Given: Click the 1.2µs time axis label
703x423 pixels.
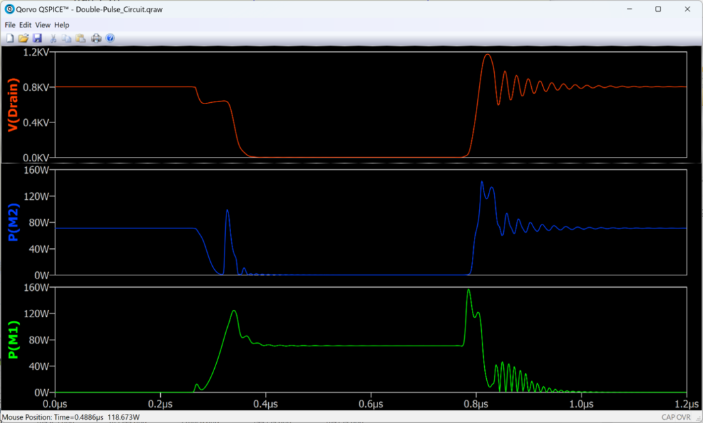Looking at the screenshot, I should pos(687,403).
